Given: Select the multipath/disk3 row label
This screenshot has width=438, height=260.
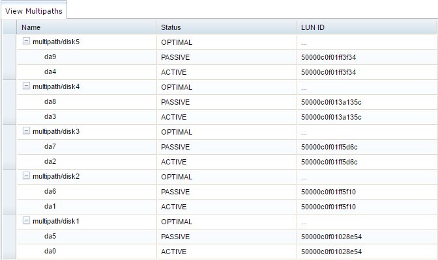Looking at the screenshot, I should 56,131.
